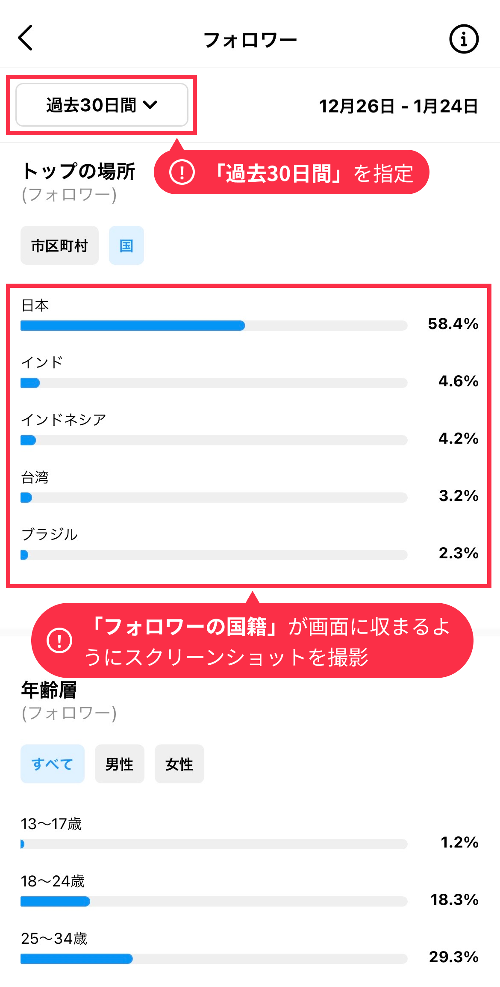
Task: Tap the 台湾 country row label
Action: click(x=35, y=477)
